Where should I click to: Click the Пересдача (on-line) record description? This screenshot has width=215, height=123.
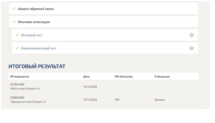point(28,102)
